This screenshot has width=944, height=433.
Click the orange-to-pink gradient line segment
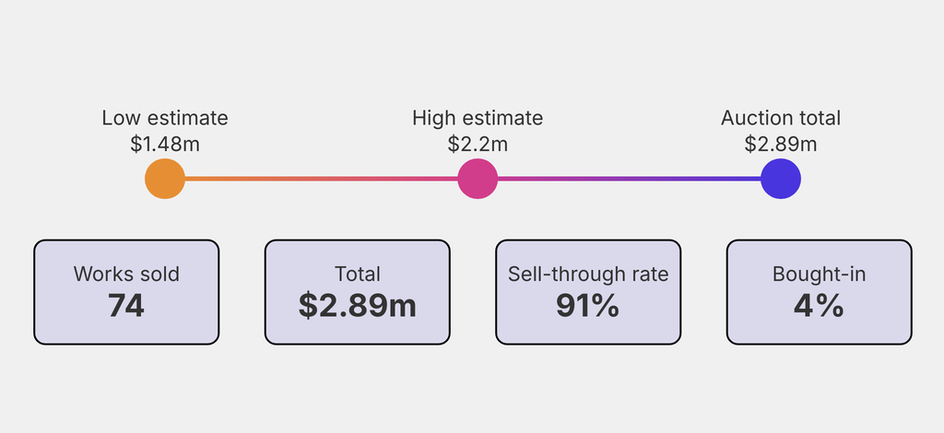coord(321,178)
